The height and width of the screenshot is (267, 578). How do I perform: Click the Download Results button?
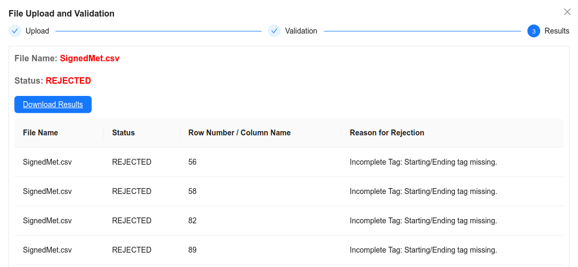coord(53,104)
